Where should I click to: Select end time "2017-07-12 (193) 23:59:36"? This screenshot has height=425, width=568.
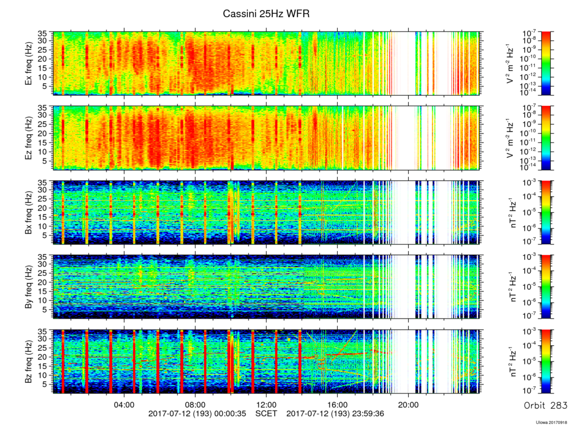click(335, 413)
